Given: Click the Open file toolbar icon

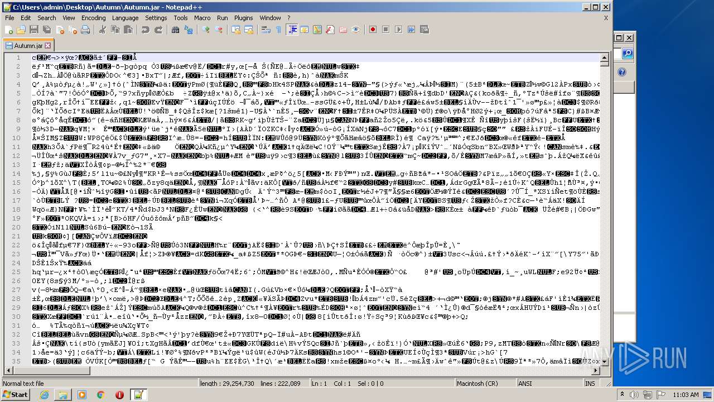Looking at the screenshot, I should tap(21, 30).
